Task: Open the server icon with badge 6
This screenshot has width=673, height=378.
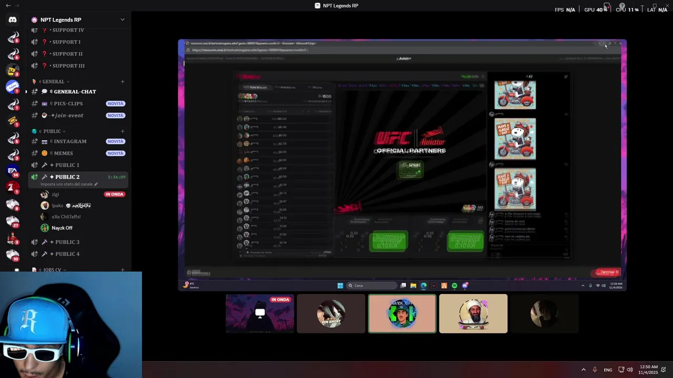Action: click(x=13, y=54)
